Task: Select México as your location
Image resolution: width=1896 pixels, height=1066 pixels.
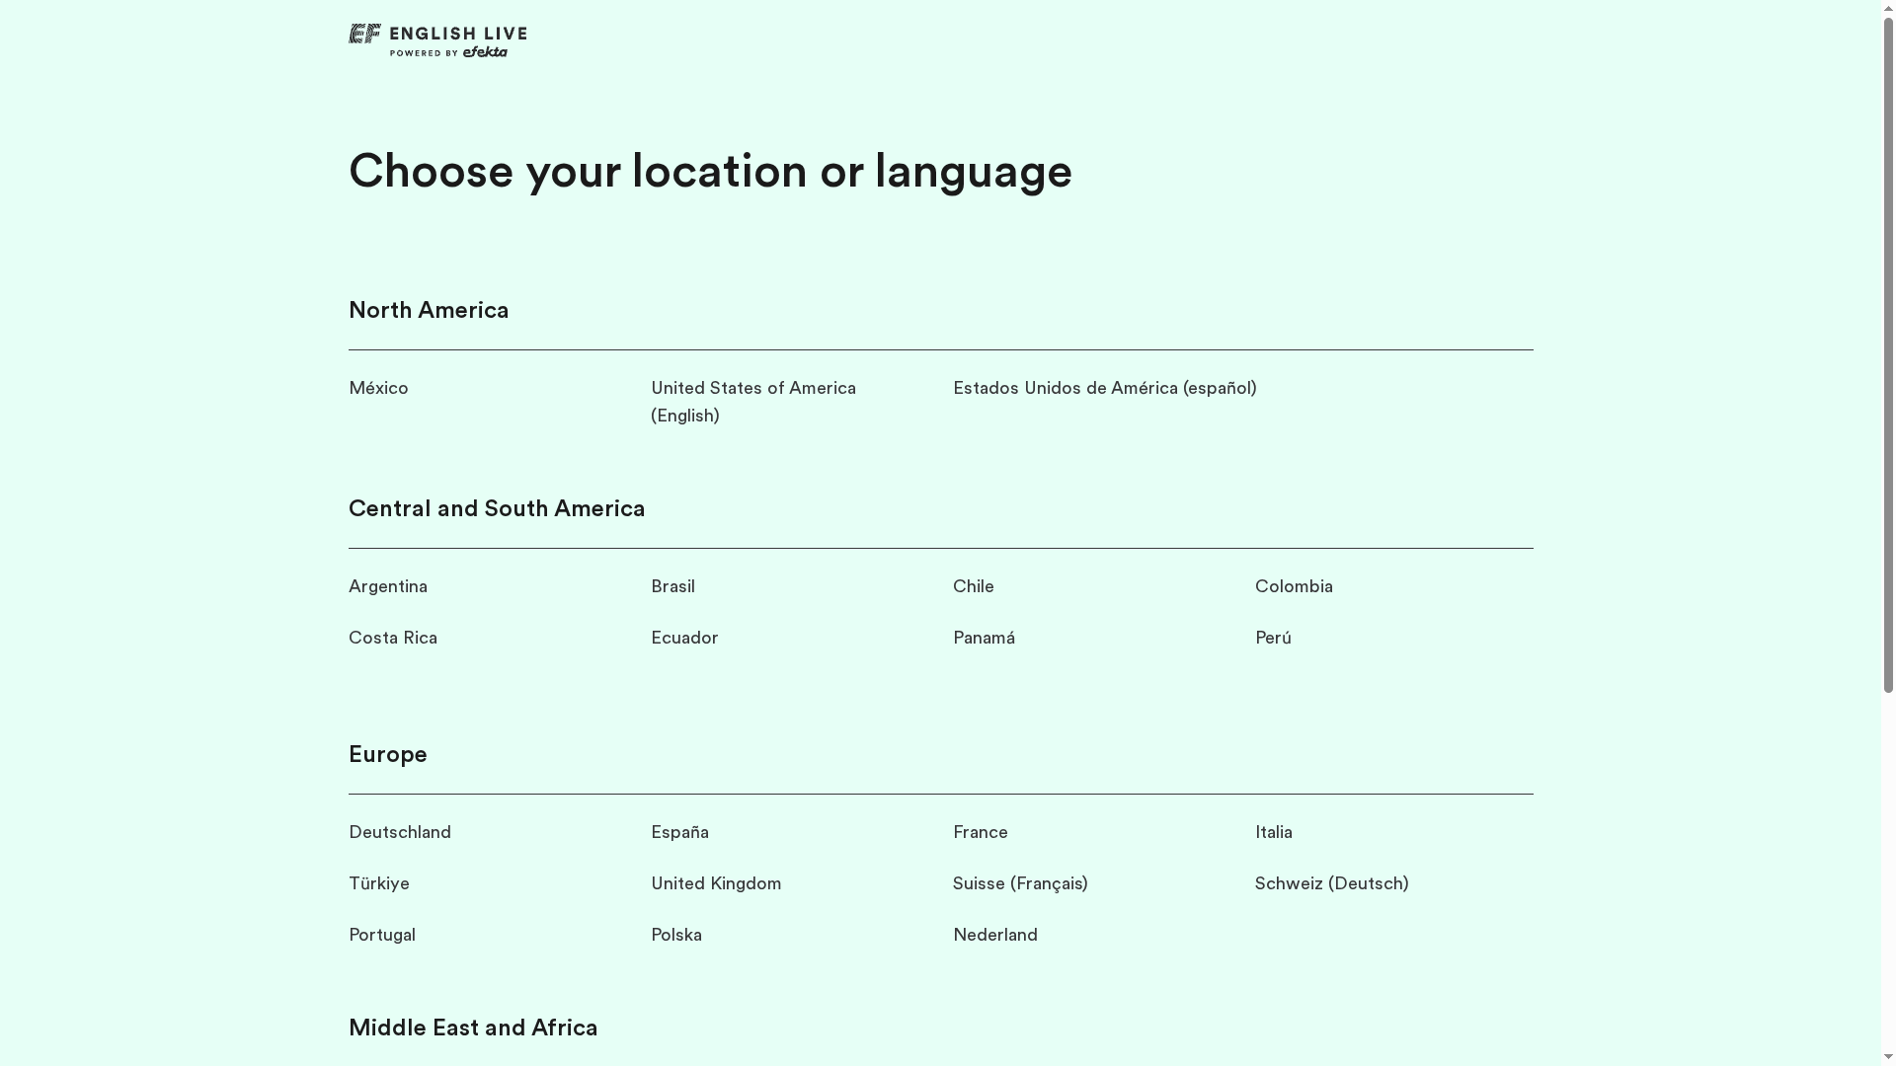Action: click(x=378, y=388)
